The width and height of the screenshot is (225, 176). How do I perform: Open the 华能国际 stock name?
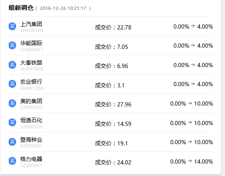tap(31, 43)
